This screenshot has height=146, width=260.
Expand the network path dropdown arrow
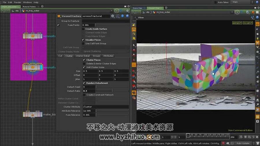(x=112, y=11)
